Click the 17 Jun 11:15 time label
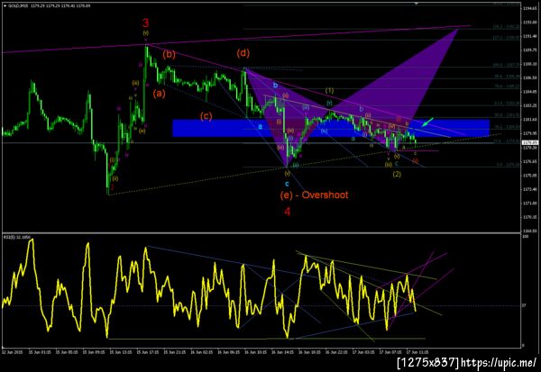541x372 pixels. tap(417, 352)
